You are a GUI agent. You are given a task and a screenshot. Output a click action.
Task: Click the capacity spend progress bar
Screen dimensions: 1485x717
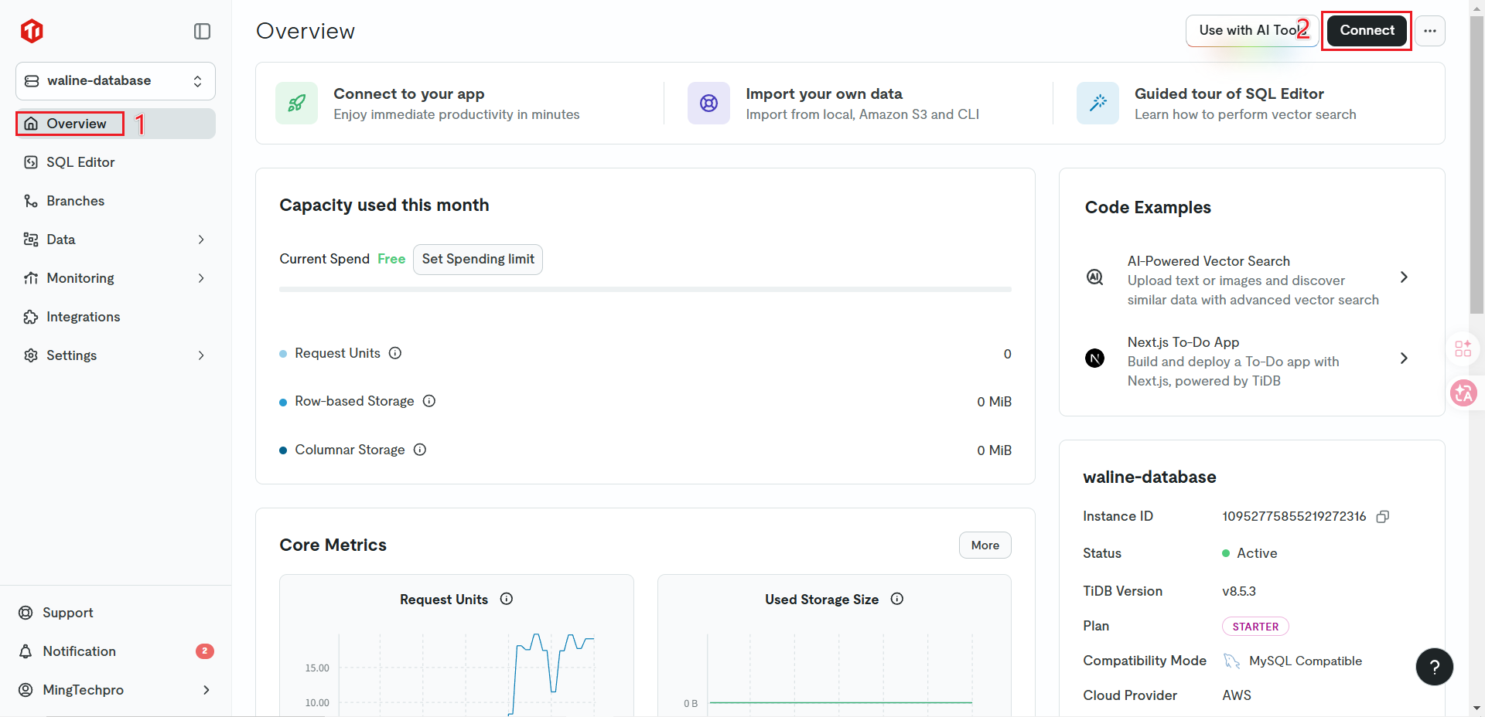pos(645,290)
